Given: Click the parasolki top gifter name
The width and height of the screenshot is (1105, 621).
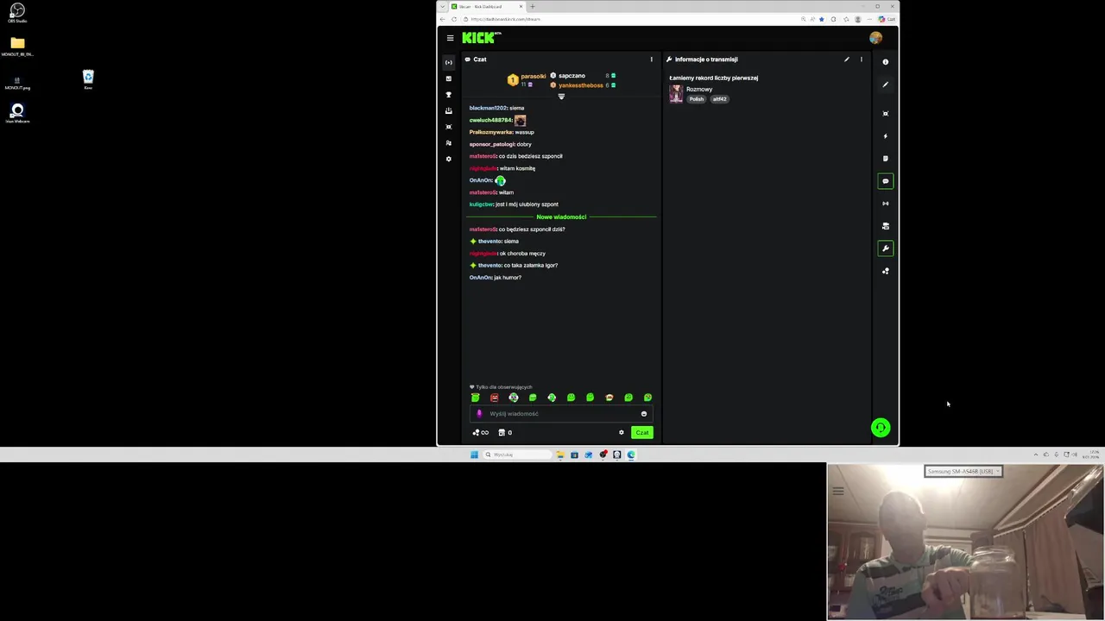Looking at the screenshot, I should pos(533,76).
